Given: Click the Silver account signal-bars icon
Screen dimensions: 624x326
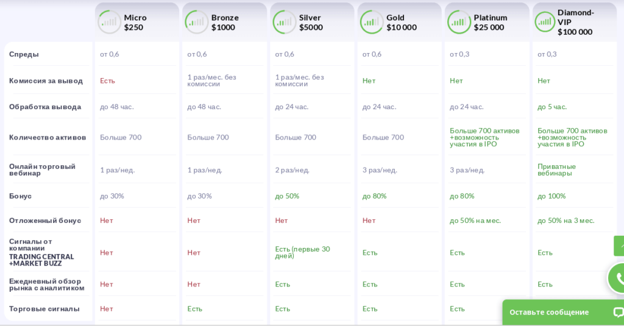Looking at the screenshot, I should 285,22.
